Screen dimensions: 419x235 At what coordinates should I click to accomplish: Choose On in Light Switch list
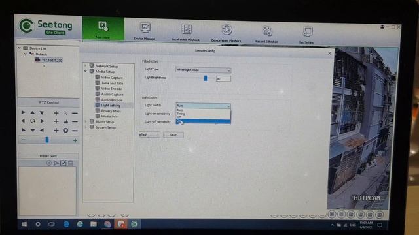point(203,121)
